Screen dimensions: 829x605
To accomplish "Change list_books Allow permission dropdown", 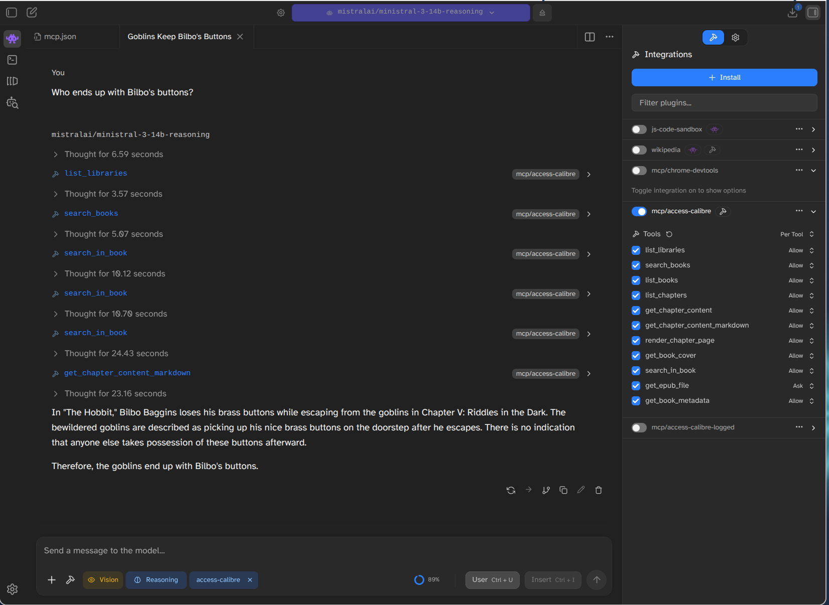I will 801,280.
